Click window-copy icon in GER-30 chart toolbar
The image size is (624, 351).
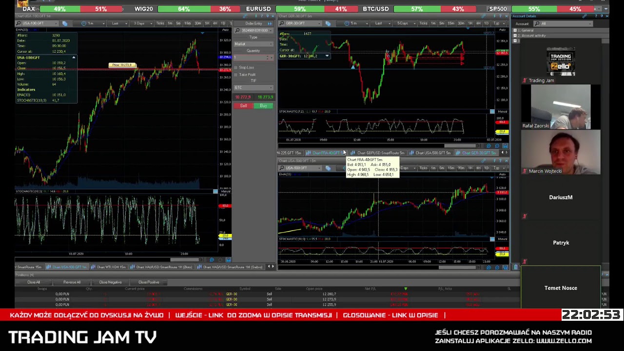tap(328, 23)
